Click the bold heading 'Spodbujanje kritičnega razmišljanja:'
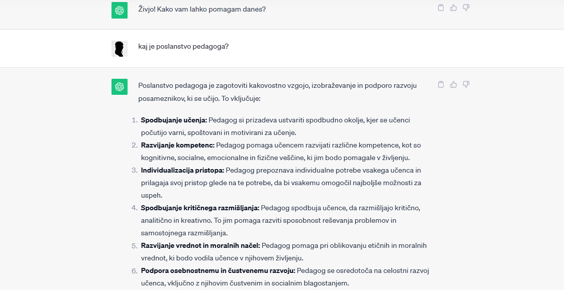564x290 pixels. click(x=200, y=208)
